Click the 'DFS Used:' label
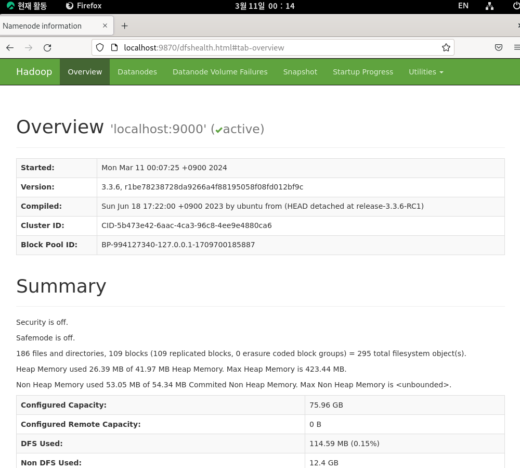This screenshot has height=468, width=520. click(42, 444)
